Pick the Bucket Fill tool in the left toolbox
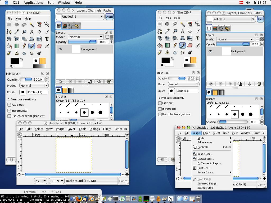 pyautogui.click(x=9, y=46)
